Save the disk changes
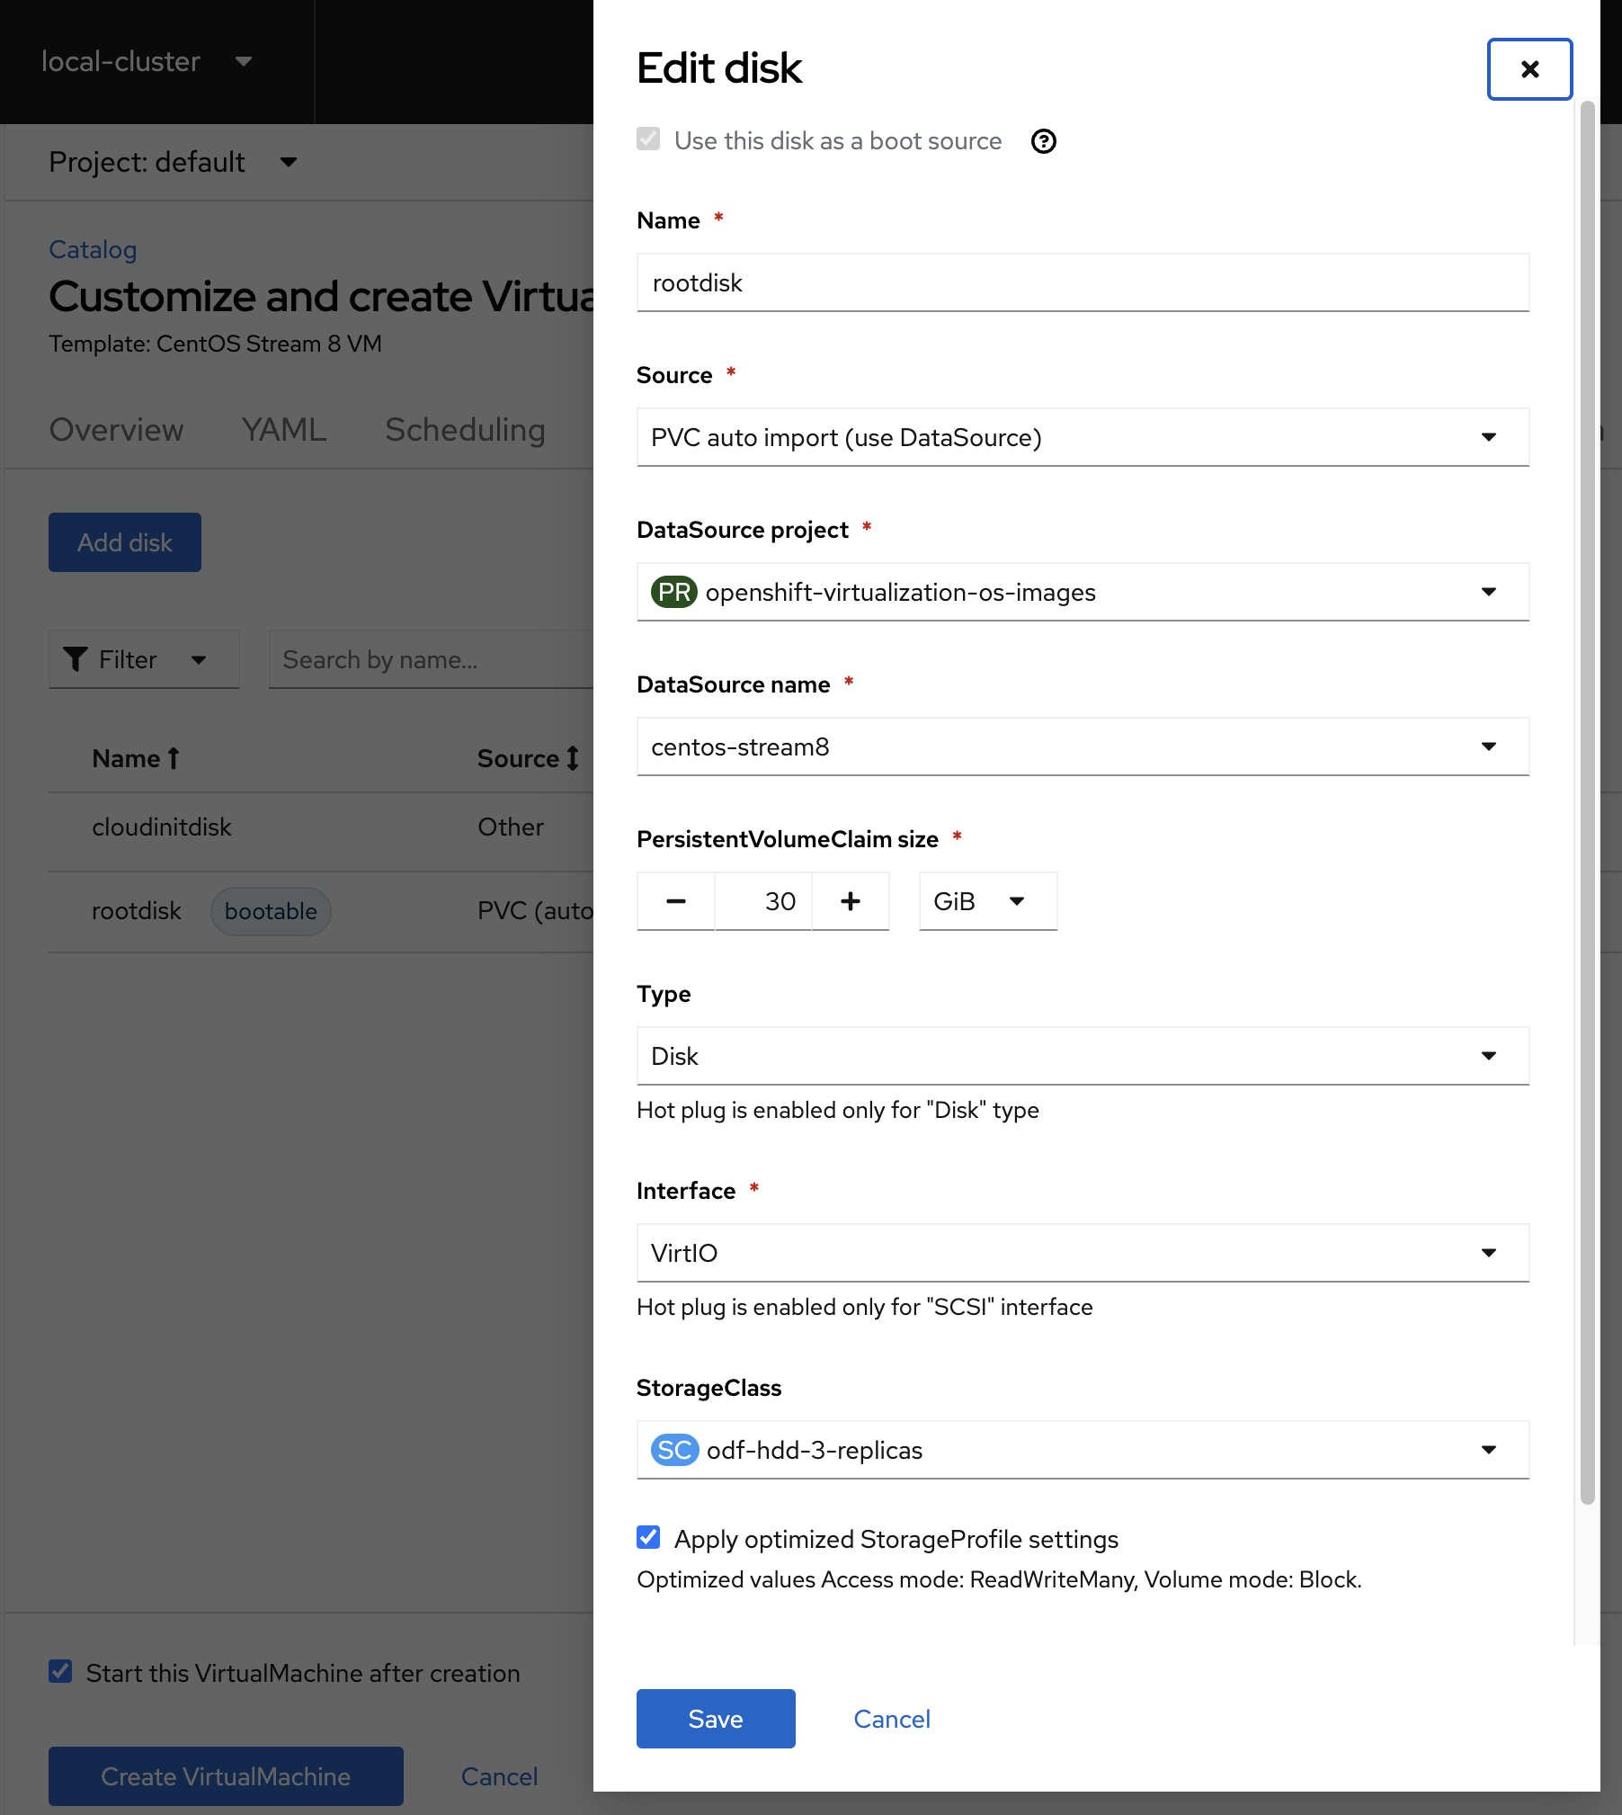 pyautogui.click(x=715, y=1719)
